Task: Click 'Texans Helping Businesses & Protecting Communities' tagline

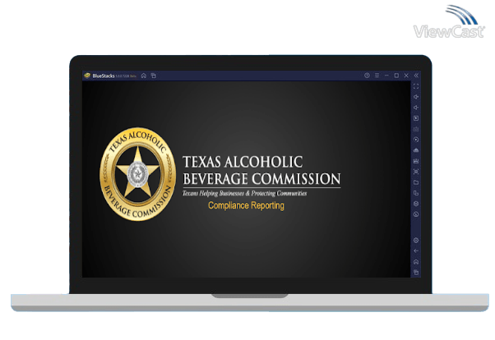Action: pyautogui.click(x=245, y=193)
